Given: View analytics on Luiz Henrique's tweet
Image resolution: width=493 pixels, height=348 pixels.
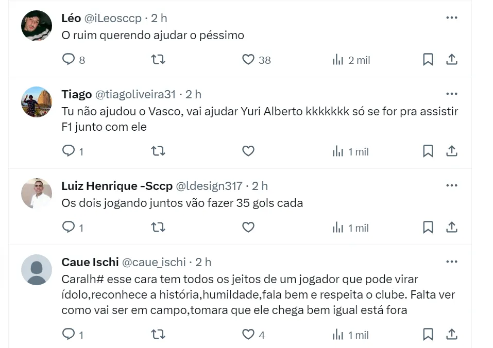Looking at the screenshot, I should pyautogui.click(x=338, y=228).
